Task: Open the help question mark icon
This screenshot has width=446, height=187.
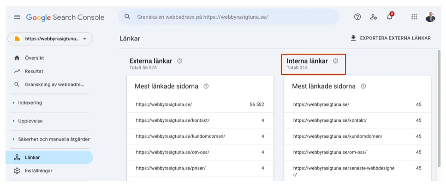Action: (x=357, y=17)
